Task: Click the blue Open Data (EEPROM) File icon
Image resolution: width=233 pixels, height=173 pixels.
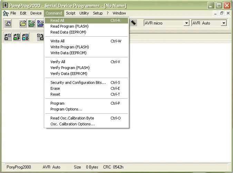Action: pos(40,23)
